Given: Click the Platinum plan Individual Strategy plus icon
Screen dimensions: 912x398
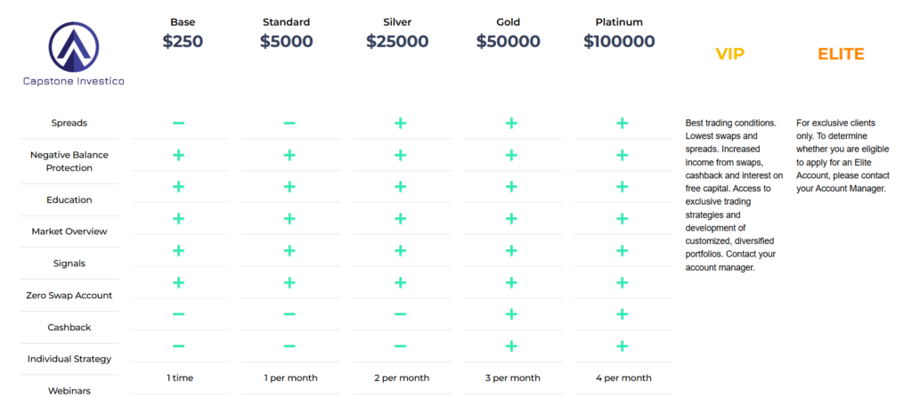Looking at the screenshot, I should pyautogui.click(x=622, y=346).
